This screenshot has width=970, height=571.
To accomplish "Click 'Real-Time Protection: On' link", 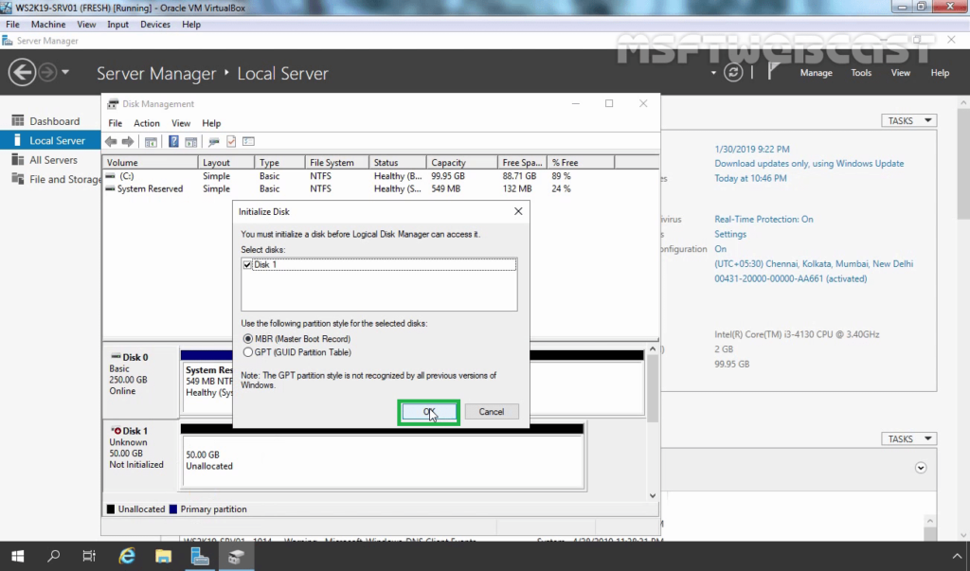I will (764, 219).
